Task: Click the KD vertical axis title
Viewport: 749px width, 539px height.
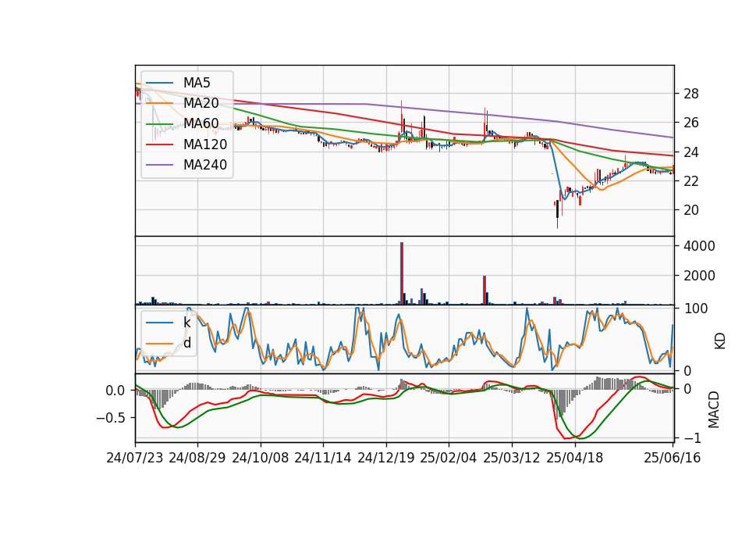Action: pos(720,341)
